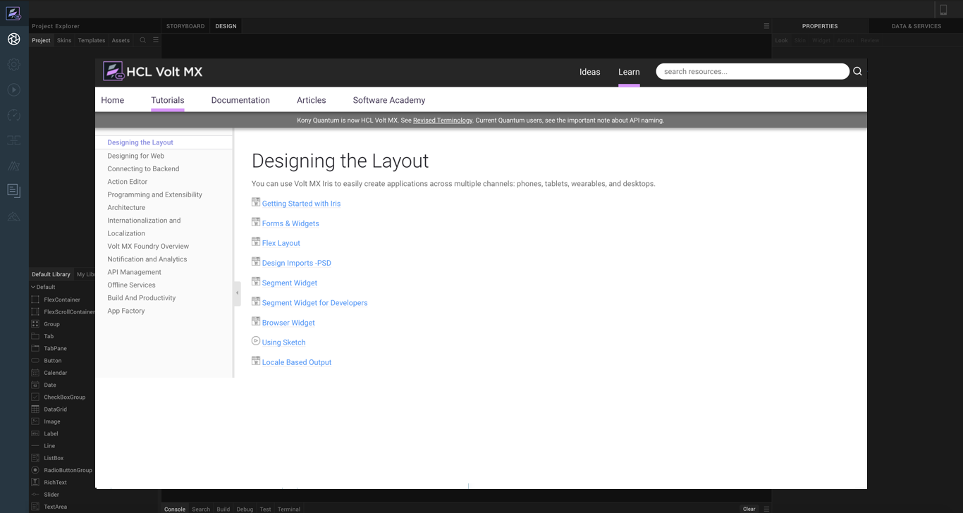Switch to the Templates tab
Screen dimensions: 963x513
pos(92,40)
